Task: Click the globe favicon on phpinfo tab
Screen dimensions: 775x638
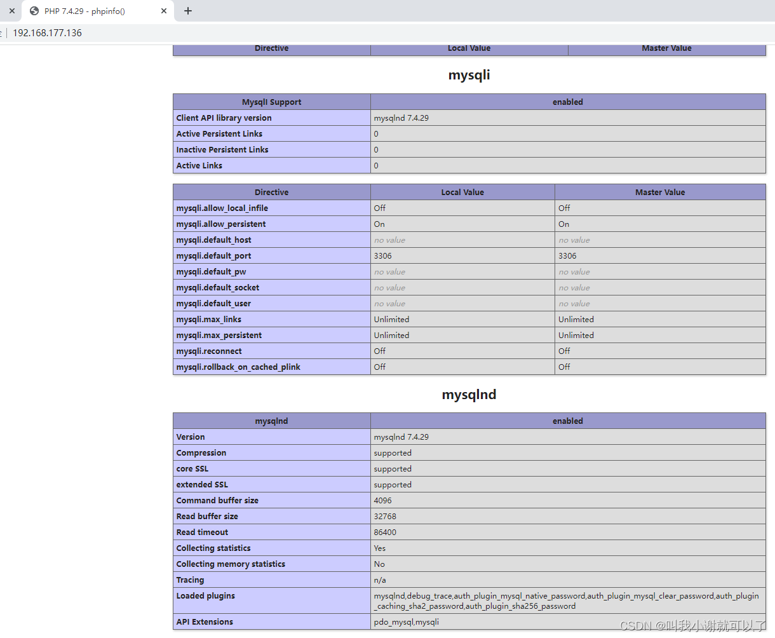Action: coord(34,11)
